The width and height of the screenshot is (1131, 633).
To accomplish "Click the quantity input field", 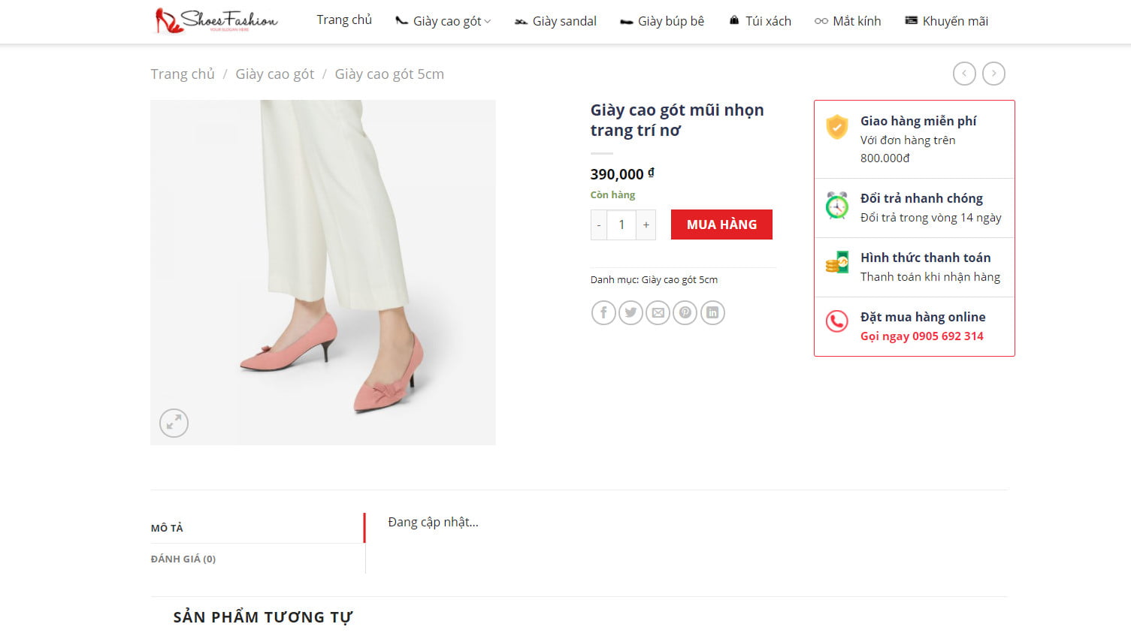I will (x=621, y=225).
